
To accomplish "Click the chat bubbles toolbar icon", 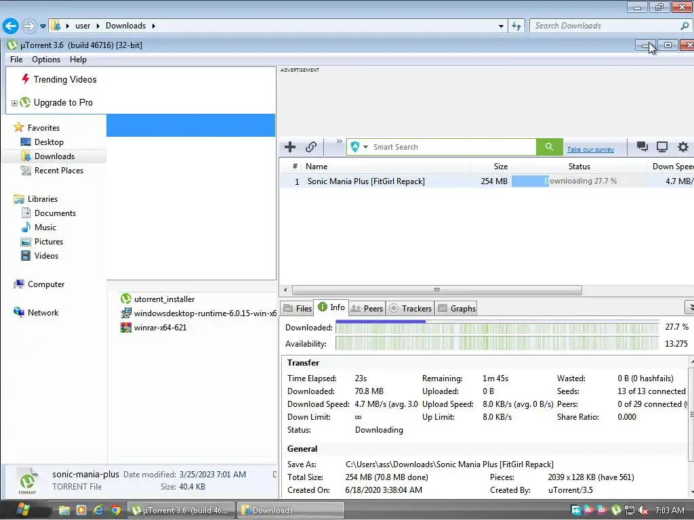I will click(642, 147).
